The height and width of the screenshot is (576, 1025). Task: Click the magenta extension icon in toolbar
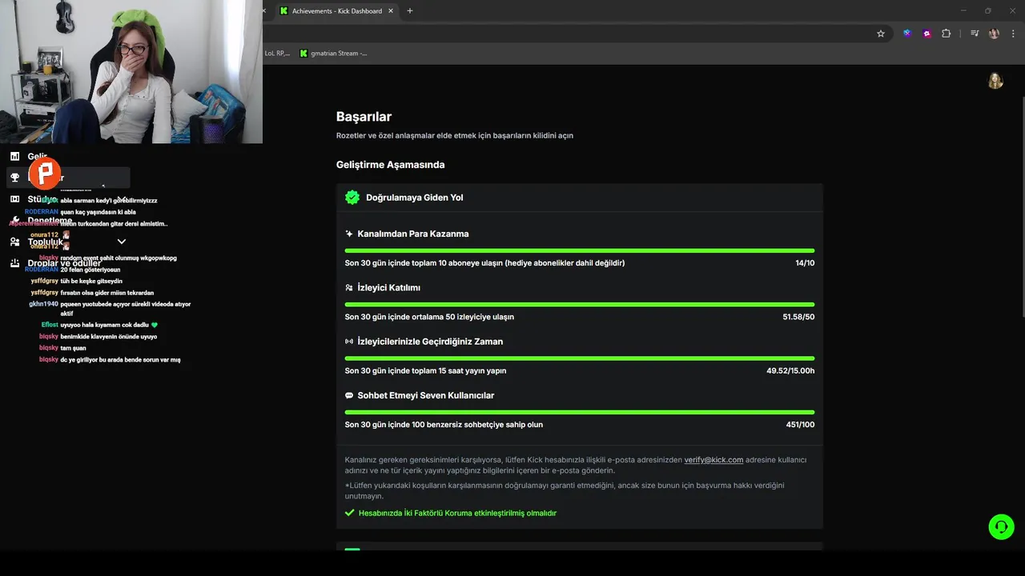coord(927,34)
